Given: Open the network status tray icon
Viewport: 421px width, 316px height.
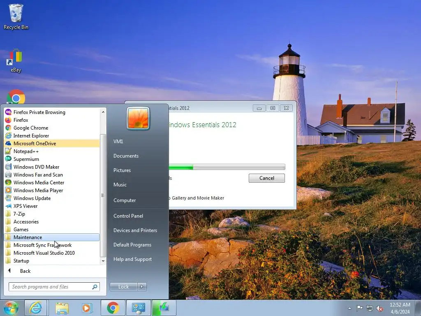Looking at the screenshot, I should pyautogui.click(x=370, y=309).
